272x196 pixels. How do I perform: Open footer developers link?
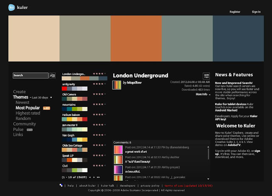tap(127, 186)
